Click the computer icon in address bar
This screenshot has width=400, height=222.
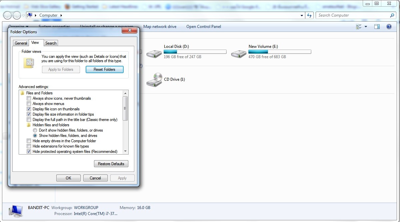point(29,15)
